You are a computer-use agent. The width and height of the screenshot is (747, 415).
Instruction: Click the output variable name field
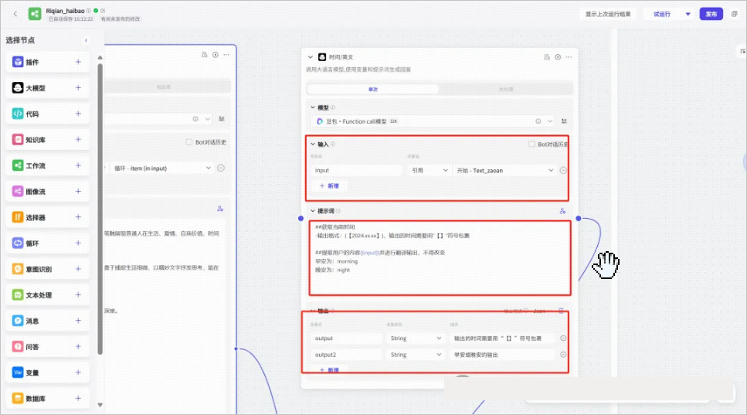(346, 338)
